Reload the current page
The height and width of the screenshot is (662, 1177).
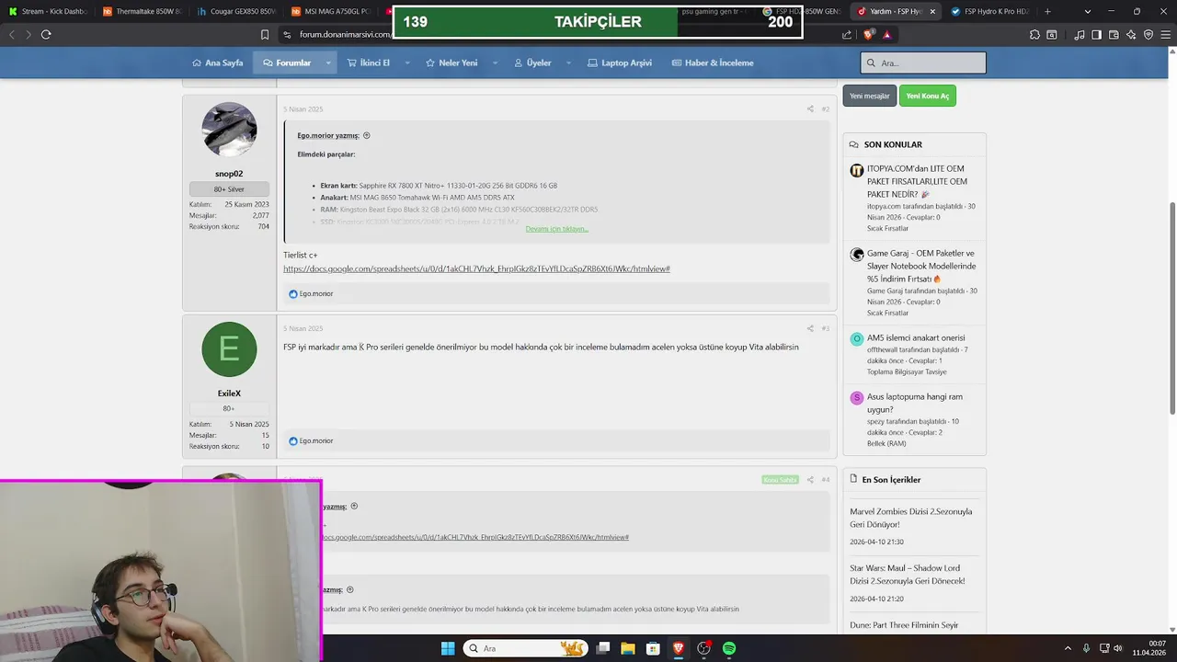tap(46, 34)
